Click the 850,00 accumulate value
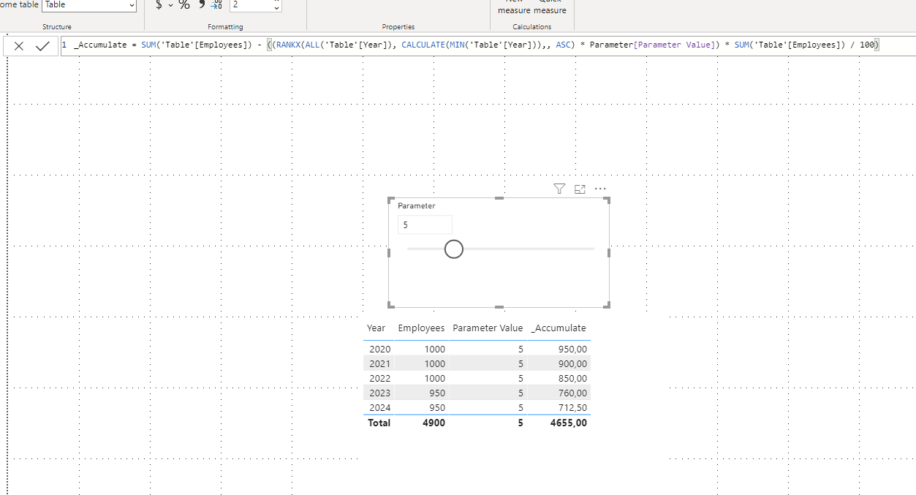Viewport: 916px width, 495px height. coord(572,379)
